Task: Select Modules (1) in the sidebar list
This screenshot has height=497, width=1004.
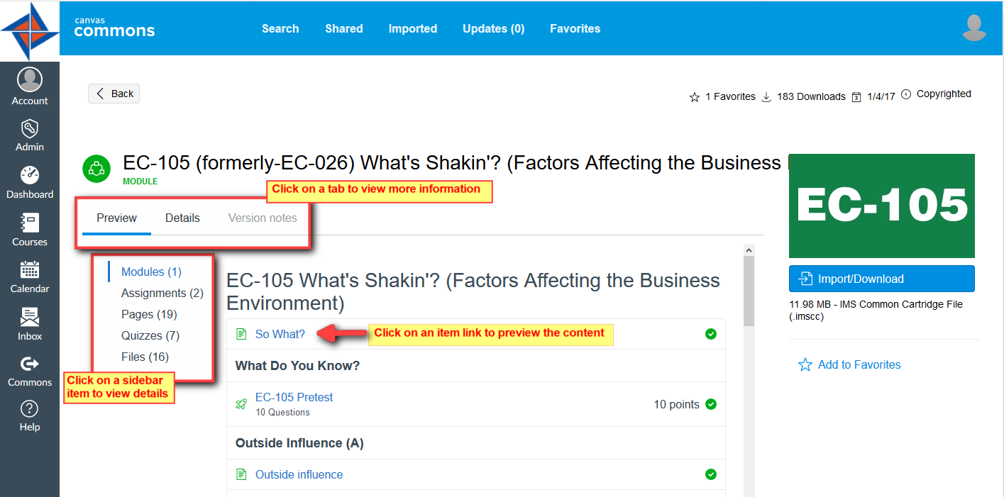Action: pyautogui.click(x=151, y=272)
